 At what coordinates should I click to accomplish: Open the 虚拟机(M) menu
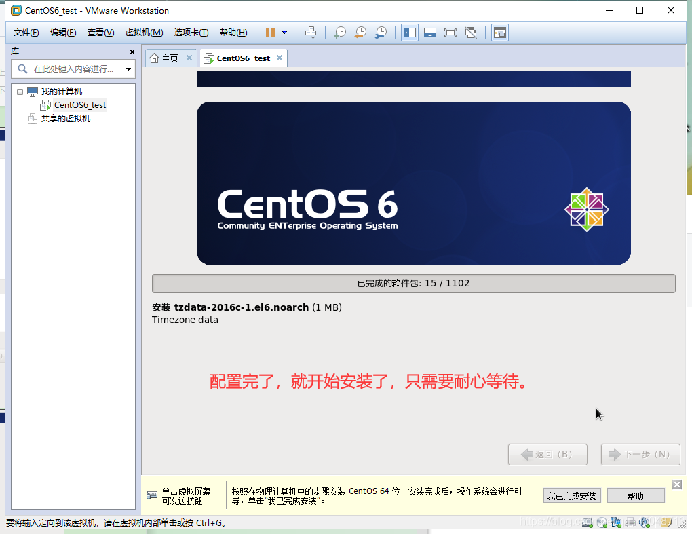click(x=143, y=32)
